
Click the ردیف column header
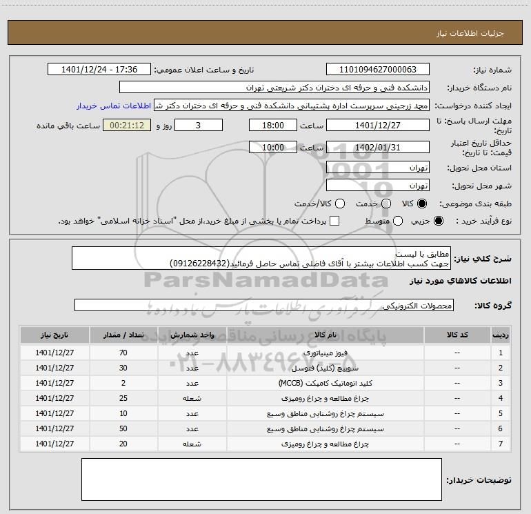(x=501, y=335)
